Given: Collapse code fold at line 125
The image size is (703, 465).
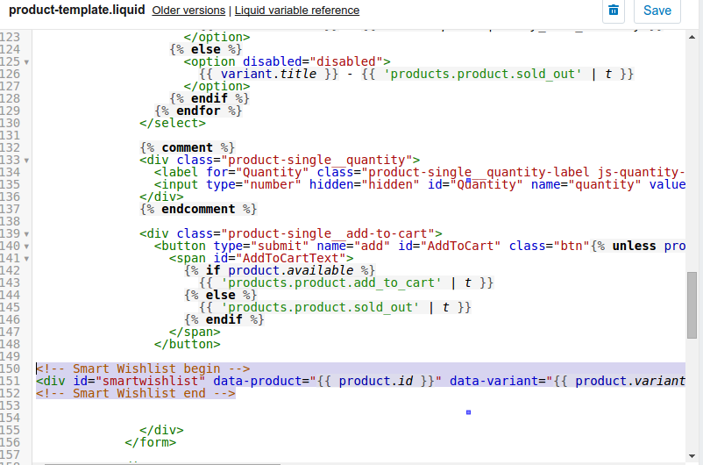Looking at the screenshot, I should pos(26,62).
